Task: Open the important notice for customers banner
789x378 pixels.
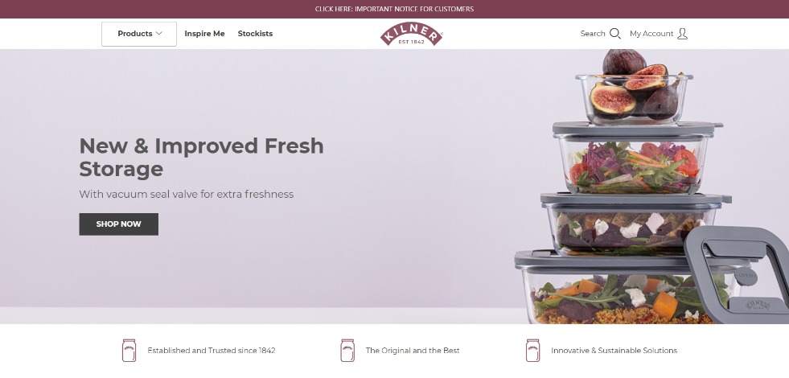Action: (x=394, y=9)
